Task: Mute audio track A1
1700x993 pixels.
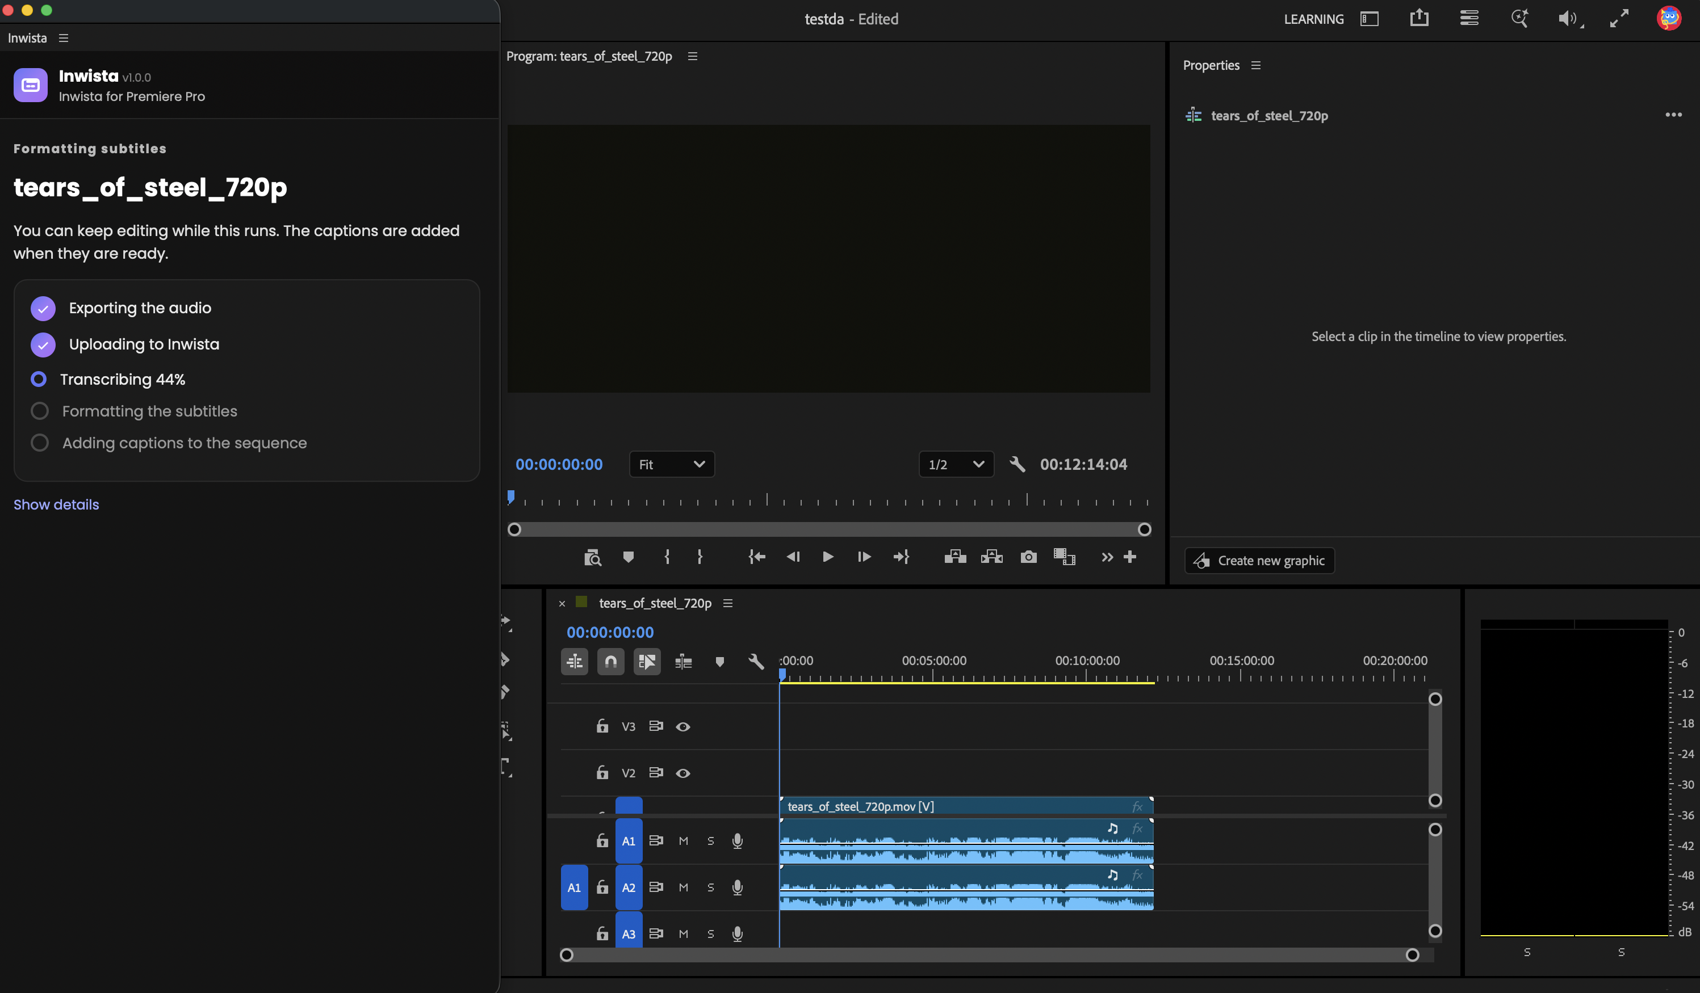Action: (684, 841)
